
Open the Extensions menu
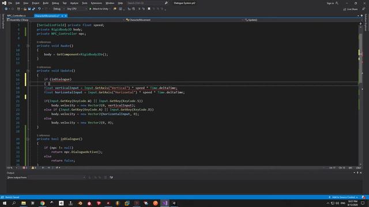(x=96, y=3)
